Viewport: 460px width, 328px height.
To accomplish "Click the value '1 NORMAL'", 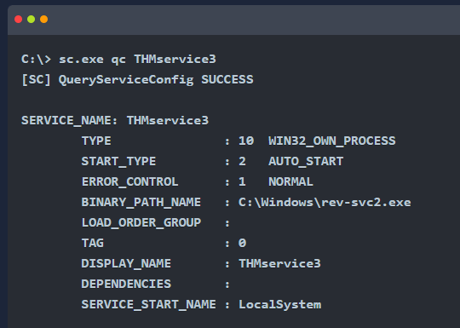I will click(276, 182).
